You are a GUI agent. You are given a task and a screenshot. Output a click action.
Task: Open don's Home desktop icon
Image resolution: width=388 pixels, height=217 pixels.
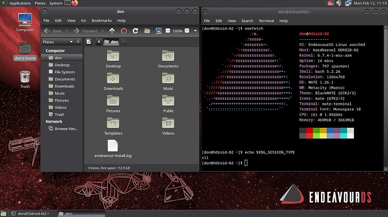[25, 51]
